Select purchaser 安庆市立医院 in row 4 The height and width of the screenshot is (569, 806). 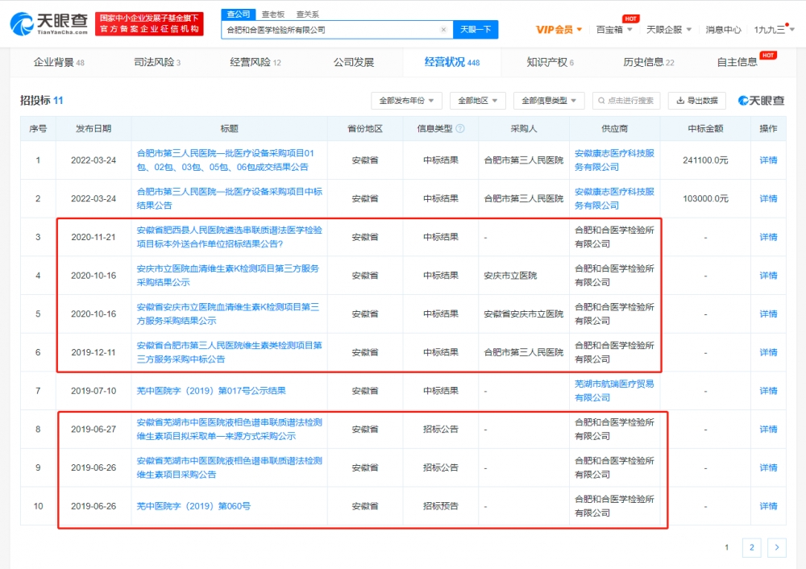point(510,276)
